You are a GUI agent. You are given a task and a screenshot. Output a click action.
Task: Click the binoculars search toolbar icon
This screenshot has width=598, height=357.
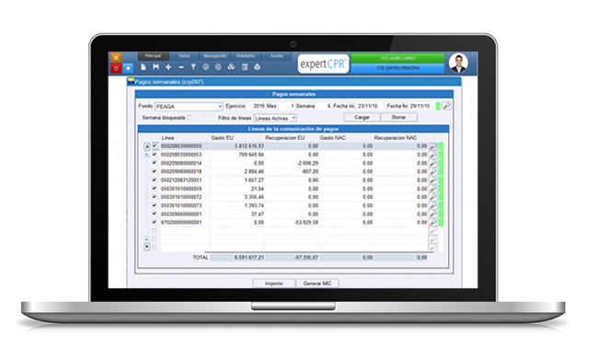(232, 67)
